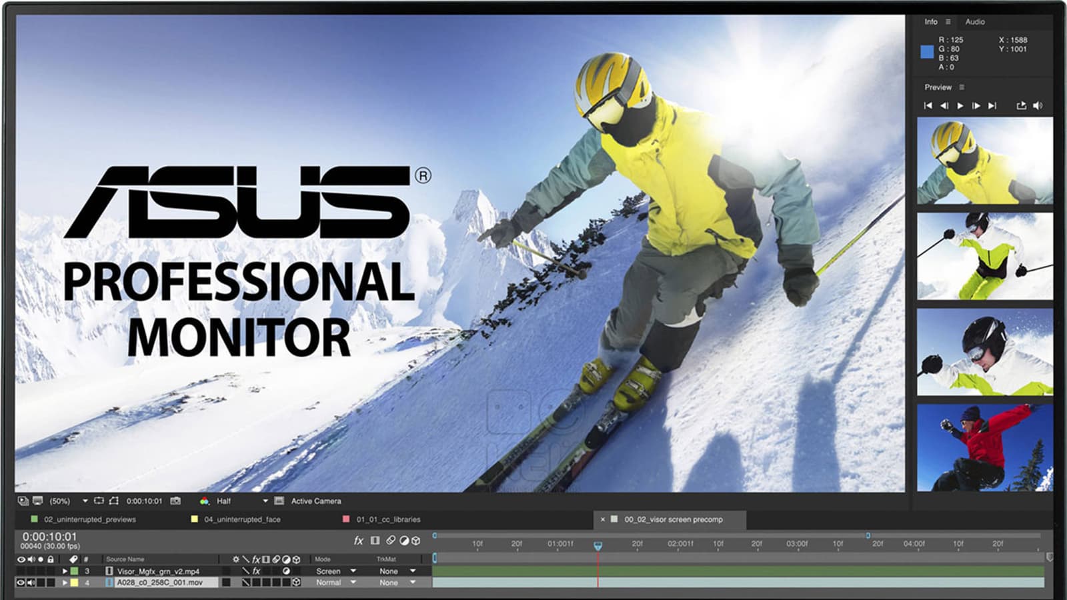
Task: Select the red-jacket snowboarder thumbnail
Action: point(985,447)
